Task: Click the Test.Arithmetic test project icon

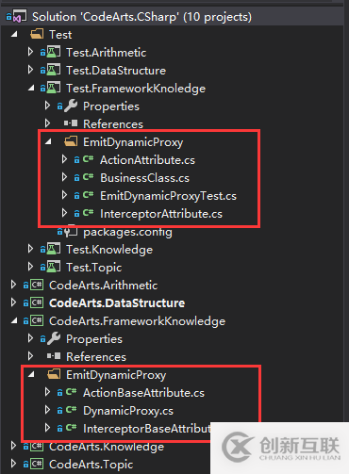Action: pyautogui.click(x=54, y=52)
